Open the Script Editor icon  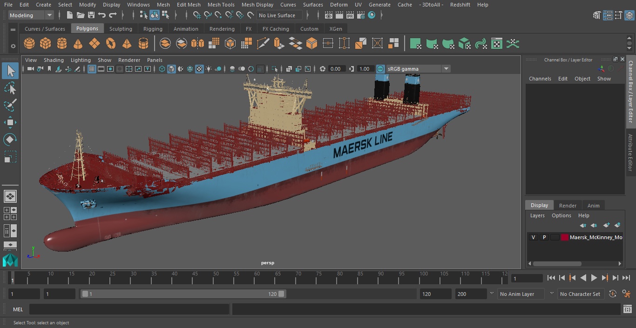point(628,309)
